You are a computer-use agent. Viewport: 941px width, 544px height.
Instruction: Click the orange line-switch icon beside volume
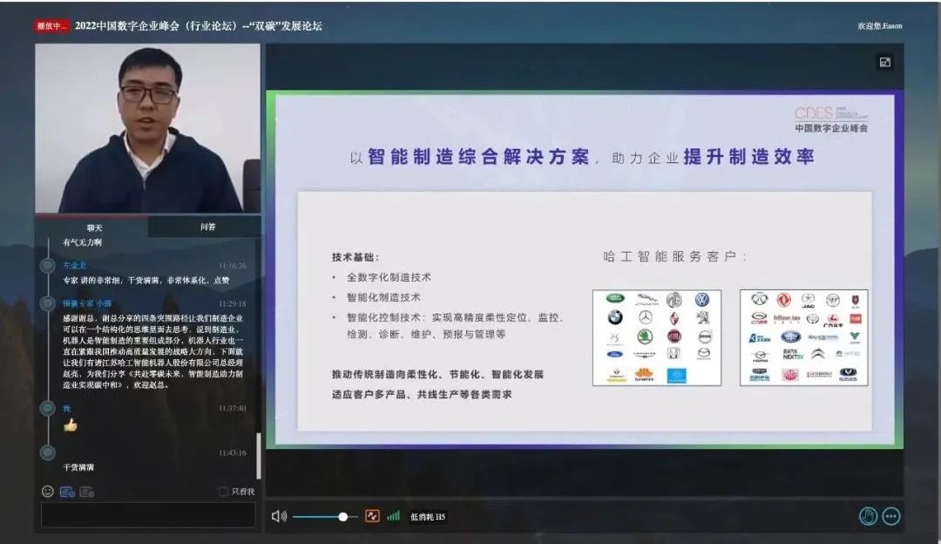(372, 516)
